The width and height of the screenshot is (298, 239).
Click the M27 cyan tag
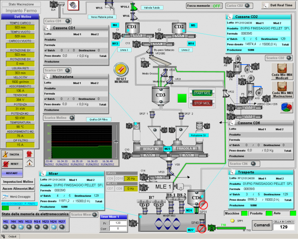(x=191, y=230)
